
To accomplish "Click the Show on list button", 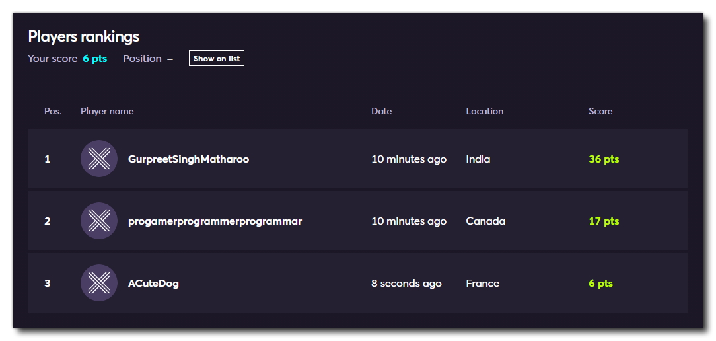I will (217, 59).
